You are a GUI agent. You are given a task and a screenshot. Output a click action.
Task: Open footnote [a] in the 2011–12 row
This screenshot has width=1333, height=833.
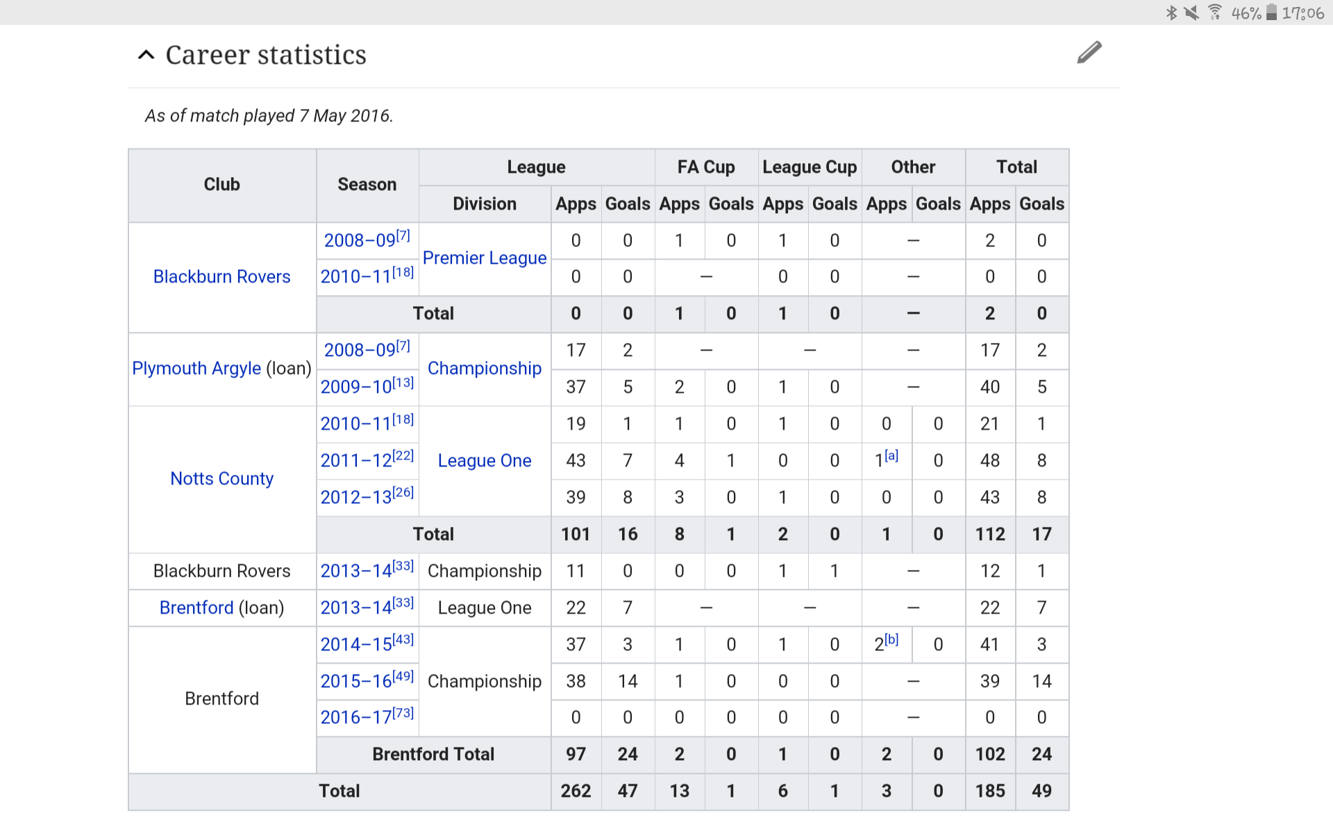(x=891, y=455)
